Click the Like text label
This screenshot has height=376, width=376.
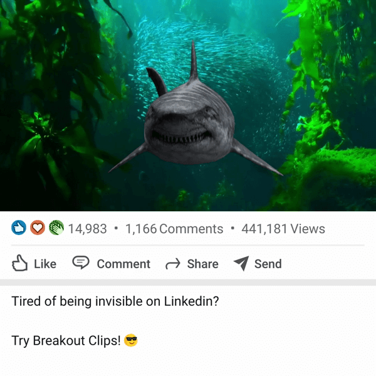[x=45, y=264]
